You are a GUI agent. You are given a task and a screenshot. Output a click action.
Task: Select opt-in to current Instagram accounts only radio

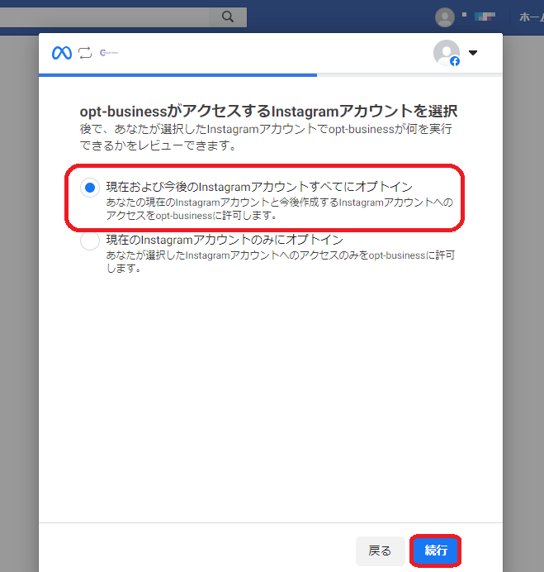point(90,241)
